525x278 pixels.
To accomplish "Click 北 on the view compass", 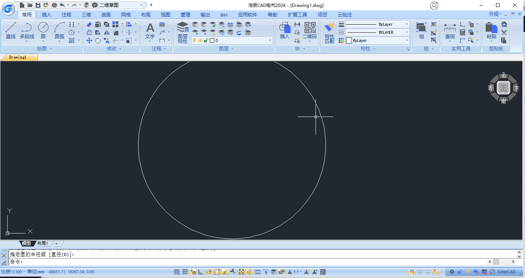I will [503, 75].
